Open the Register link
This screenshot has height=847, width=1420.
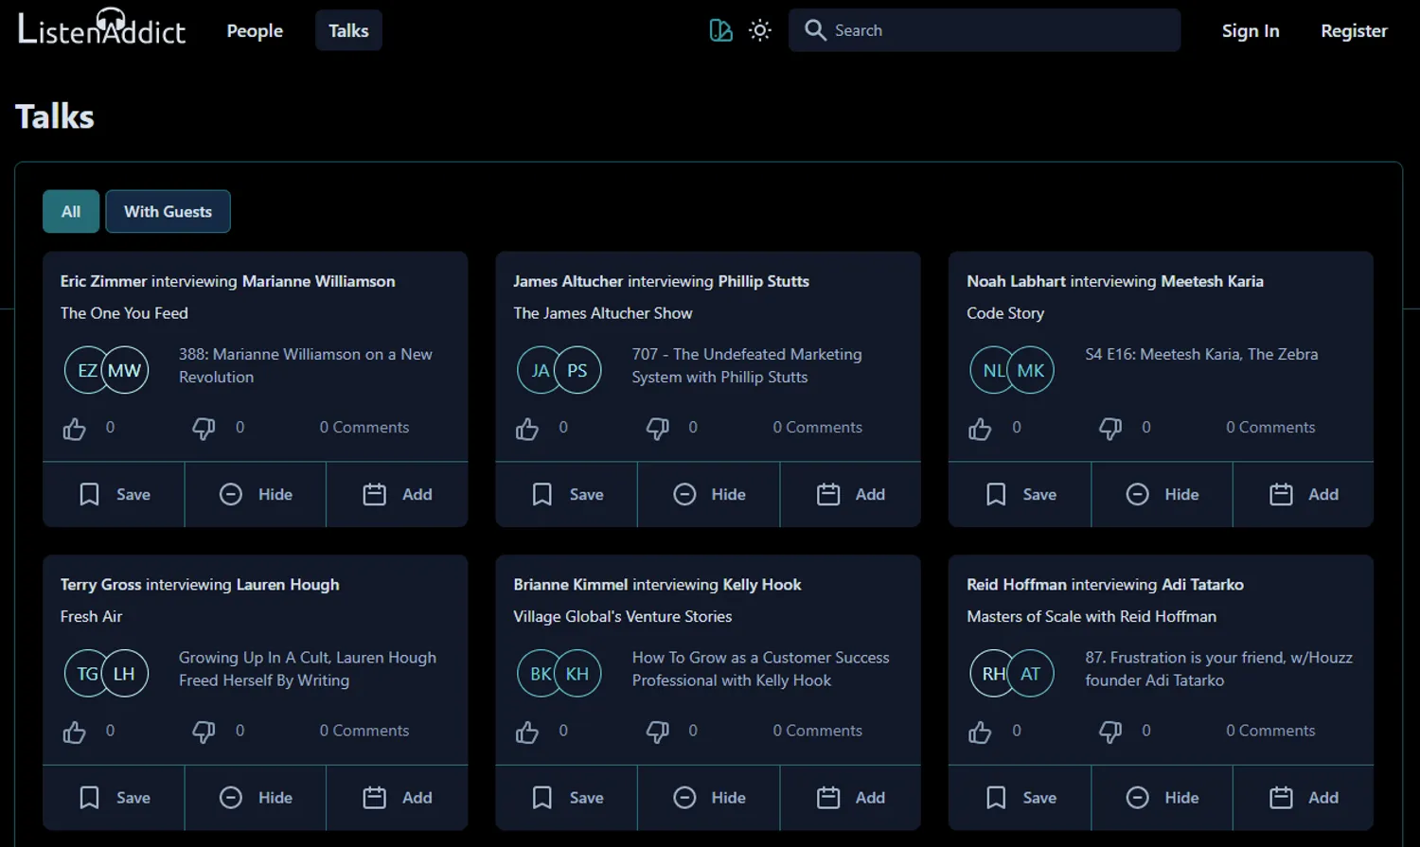1354,30
